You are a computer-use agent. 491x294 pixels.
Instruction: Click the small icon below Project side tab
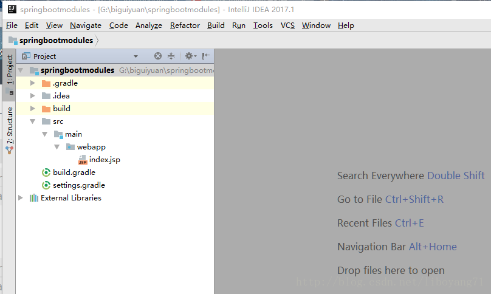tap(10, 92)
